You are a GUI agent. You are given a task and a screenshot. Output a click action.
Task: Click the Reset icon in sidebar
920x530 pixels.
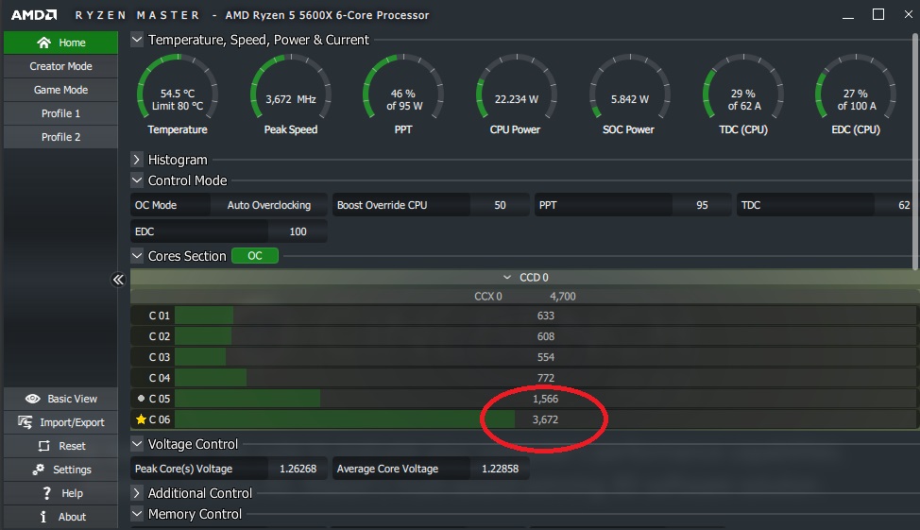[43, 446]
